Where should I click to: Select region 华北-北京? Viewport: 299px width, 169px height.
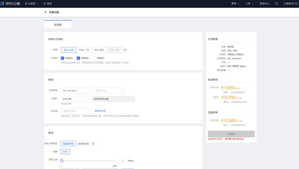pos(69,50)
